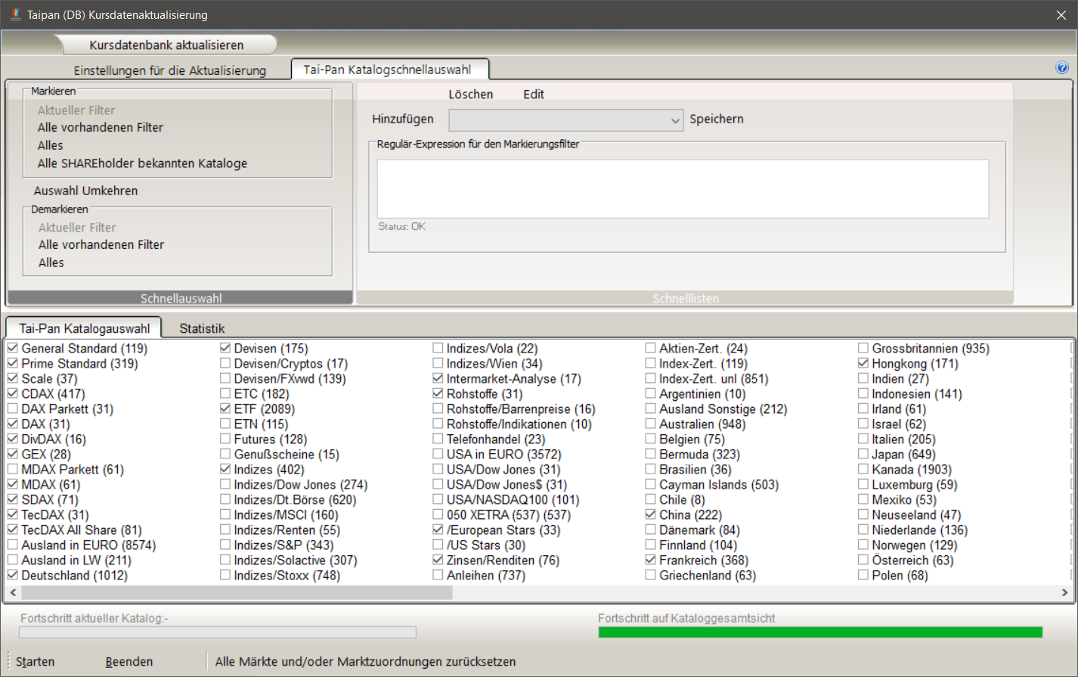Screen dimensions: 1078x677
Task: Check Indizes/Vola (22) catalog
Action: point(438,349)
